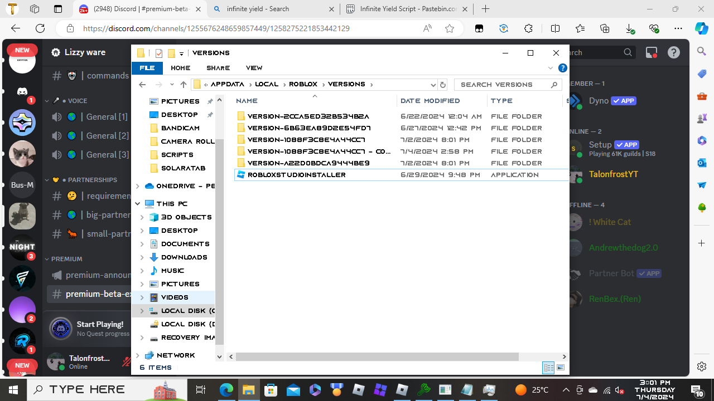Open Edge Copilot sidebar icon

tap(701, 28)
